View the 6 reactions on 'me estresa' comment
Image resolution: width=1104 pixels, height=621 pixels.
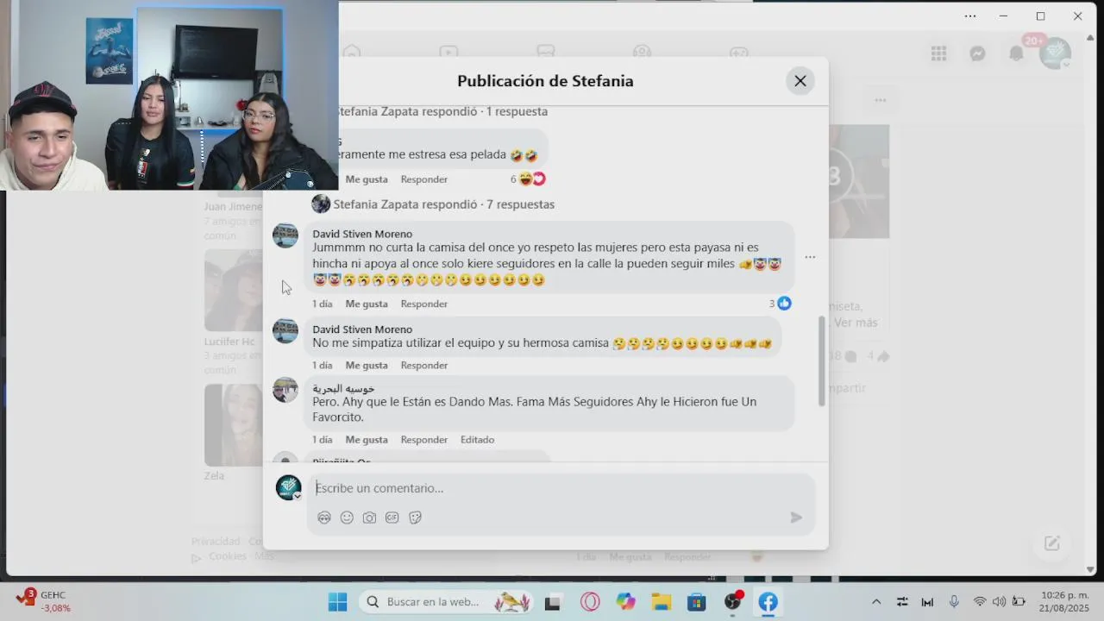tap(528, 179)
